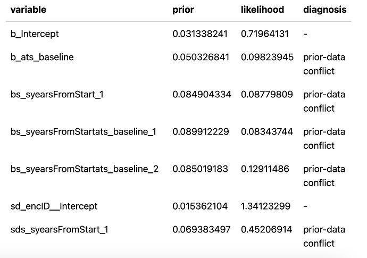Select prior value 0.069383497

202,230
